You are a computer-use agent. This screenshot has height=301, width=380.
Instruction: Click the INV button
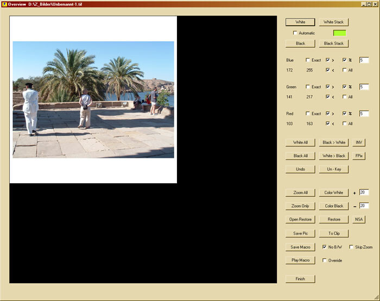(359, 143)
